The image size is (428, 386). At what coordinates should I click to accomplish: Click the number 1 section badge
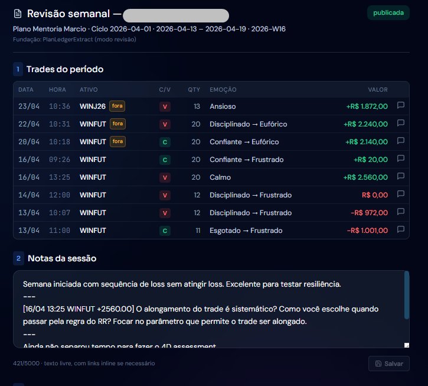18,69
